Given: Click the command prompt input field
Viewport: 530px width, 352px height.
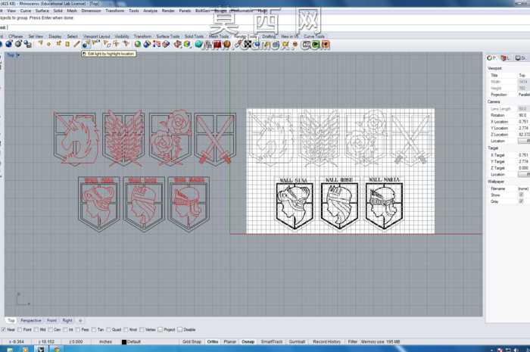Looking at the screenshot, I should click(263, 27).
